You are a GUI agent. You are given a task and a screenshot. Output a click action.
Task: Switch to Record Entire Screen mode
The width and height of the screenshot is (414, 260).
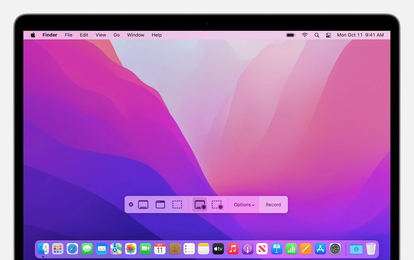click(x=200, y=204)
